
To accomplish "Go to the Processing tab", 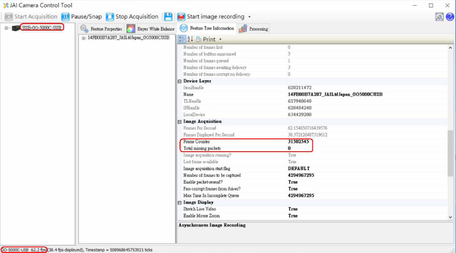I will coord(254,28).
